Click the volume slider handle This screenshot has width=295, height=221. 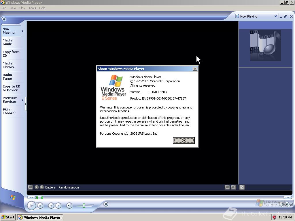(x=84, y=205)
